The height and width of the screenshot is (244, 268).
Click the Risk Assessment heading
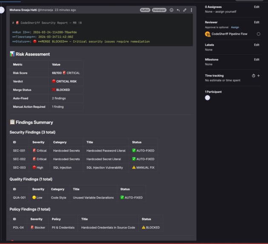point(30,54)
